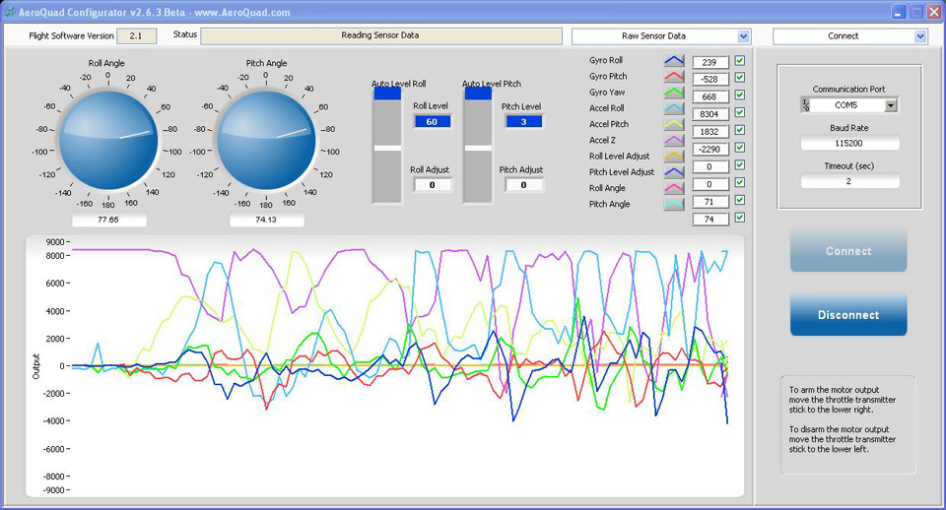Click the Auto Level Pitch slider
The width and height of the screenshot is (946, 510).
478,148
